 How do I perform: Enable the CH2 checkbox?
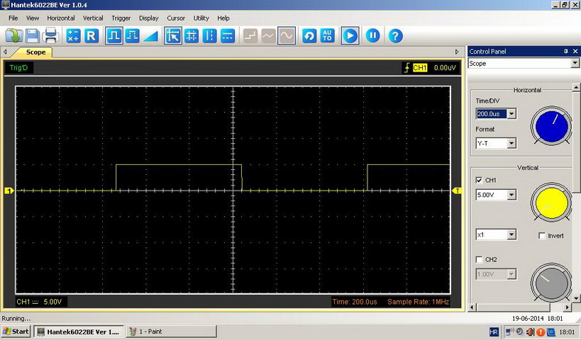point(478,259)
